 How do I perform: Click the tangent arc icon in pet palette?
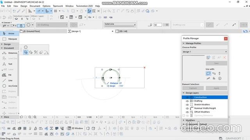(46, 52)
